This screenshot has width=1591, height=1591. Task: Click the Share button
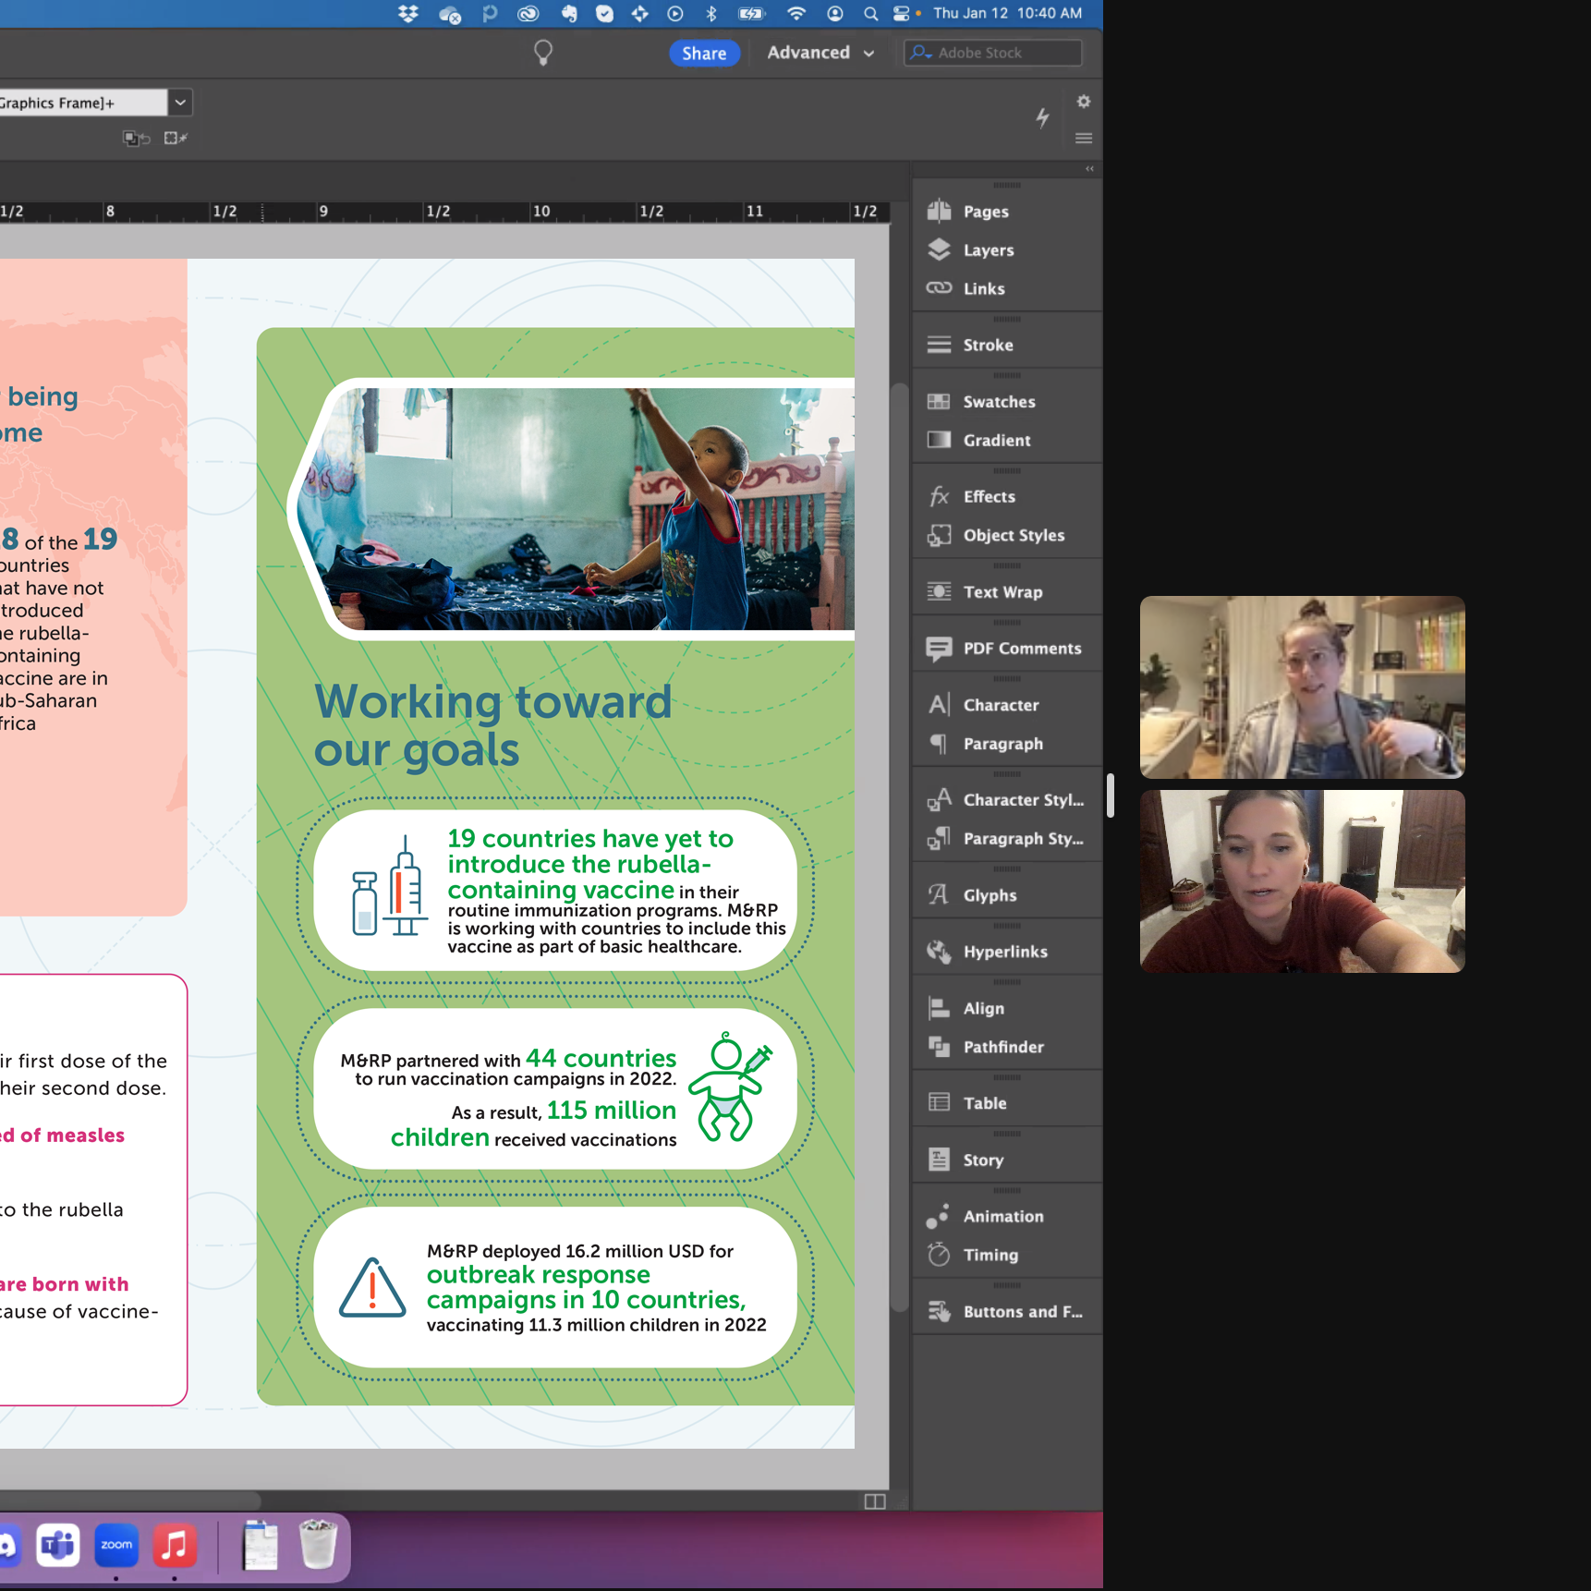point(704,54)
